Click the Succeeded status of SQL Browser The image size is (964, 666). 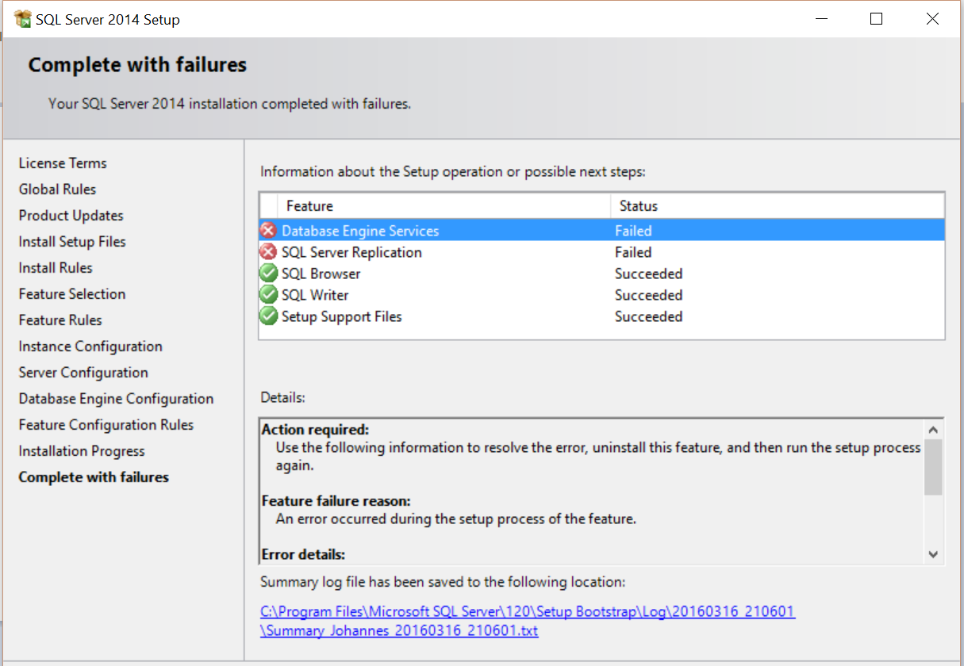648,274
